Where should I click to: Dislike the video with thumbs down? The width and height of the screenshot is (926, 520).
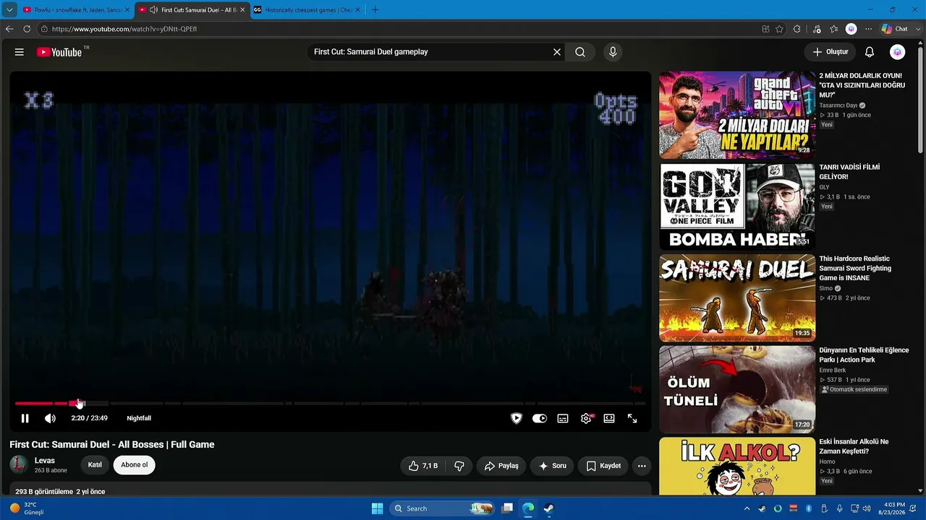[459, 466]
